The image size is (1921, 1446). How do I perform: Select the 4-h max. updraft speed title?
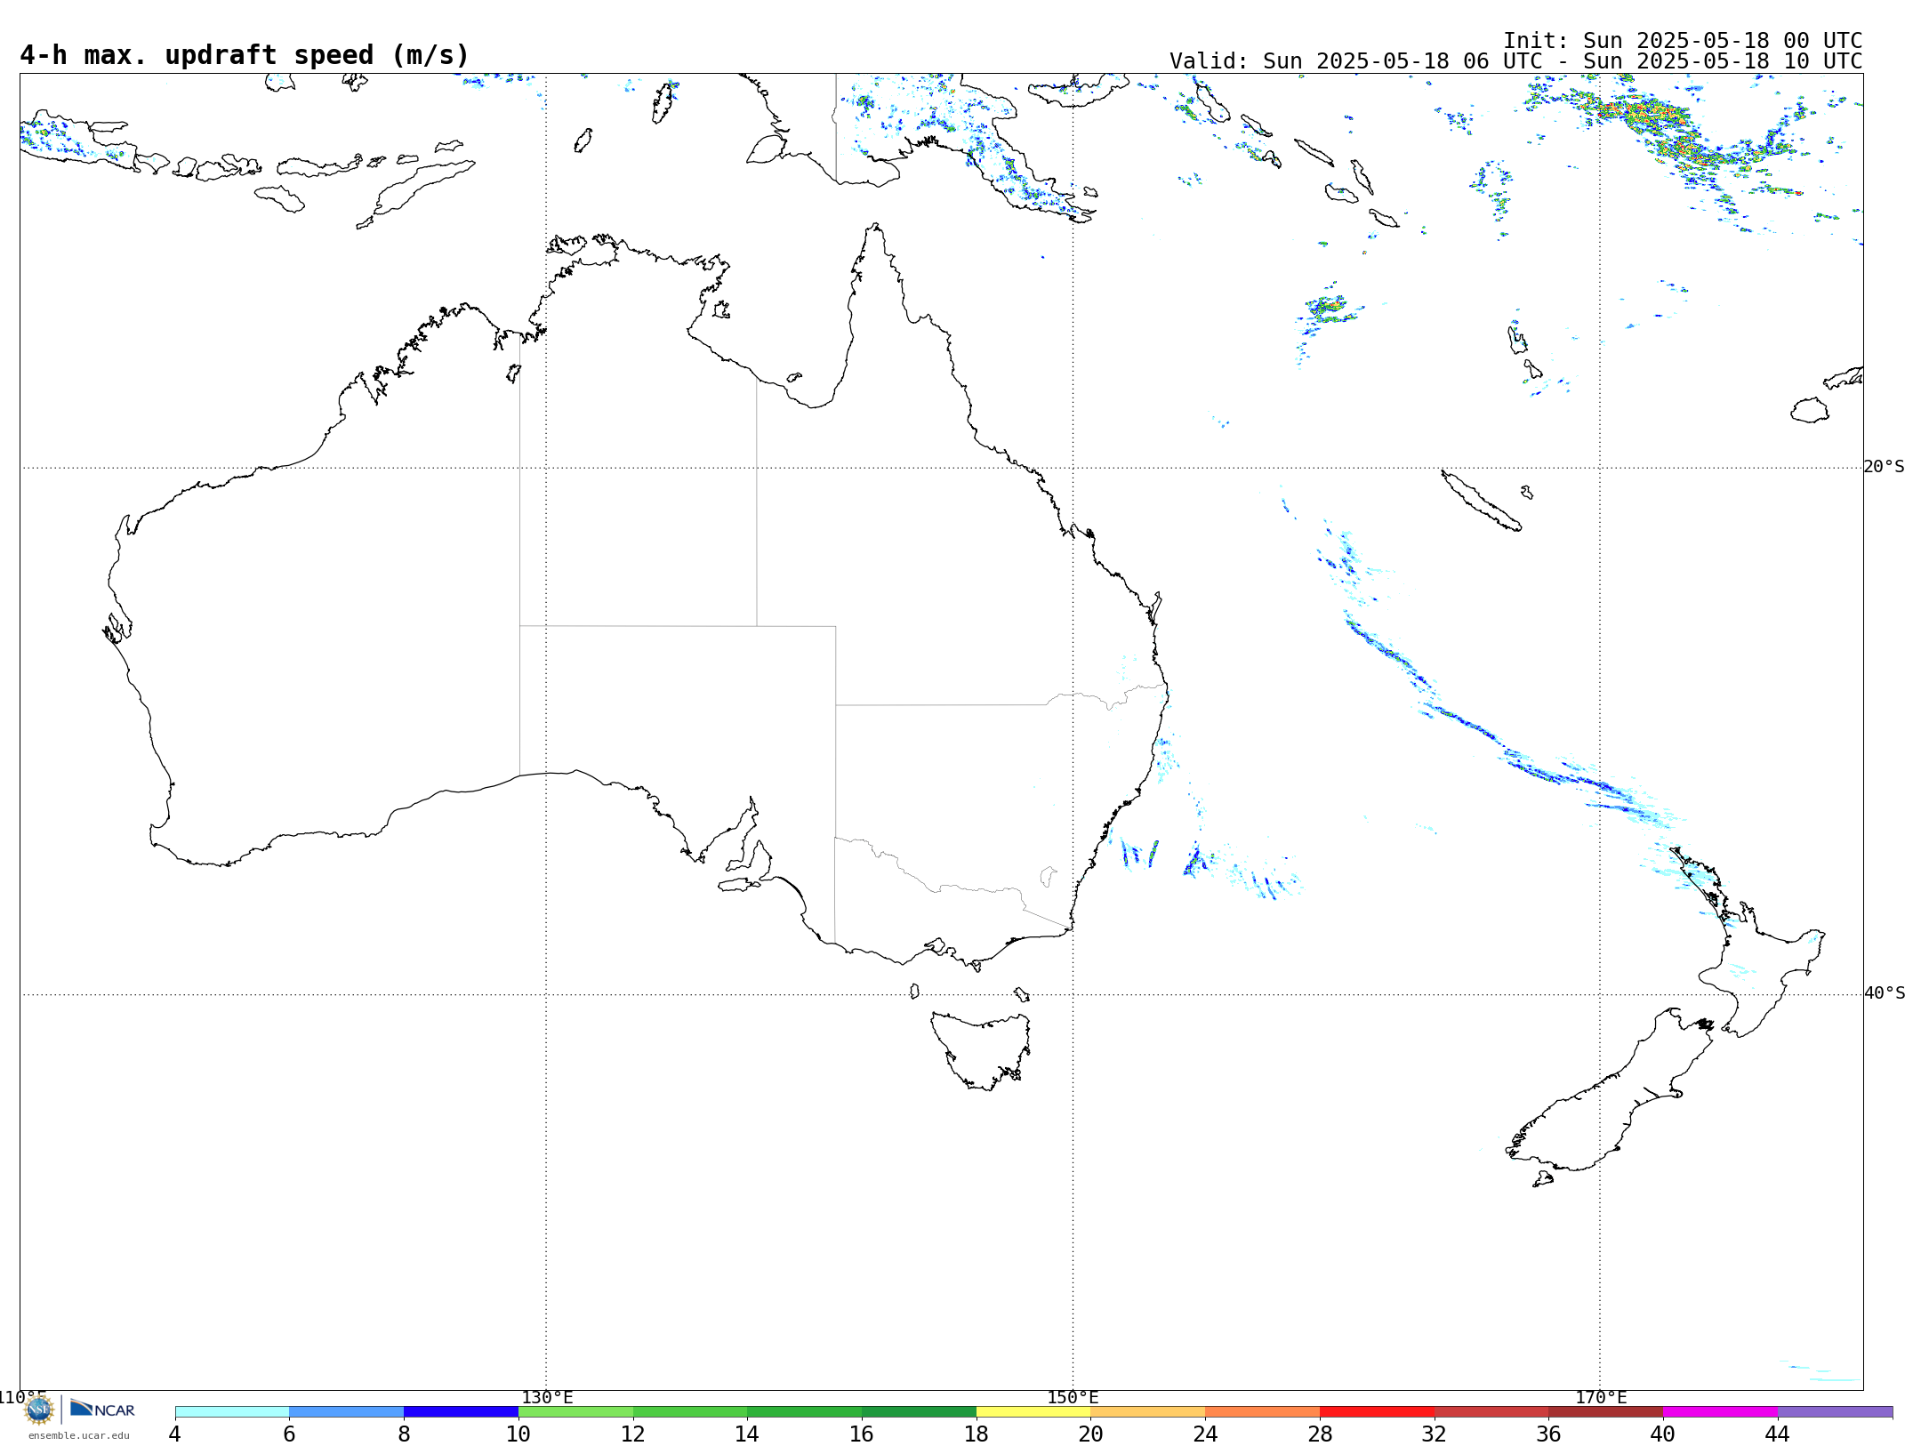245,55
